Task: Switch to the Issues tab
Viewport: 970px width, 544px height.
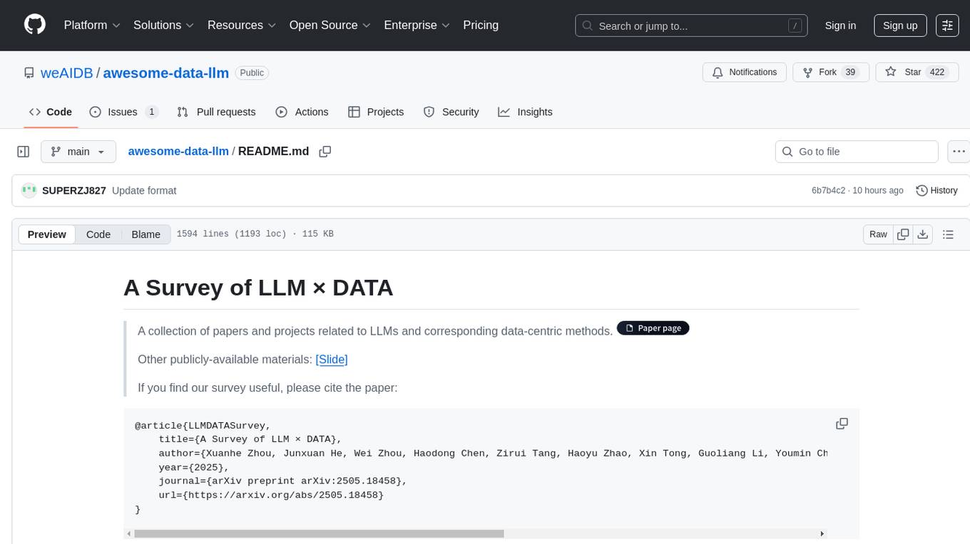Action: tap(123, 112)
